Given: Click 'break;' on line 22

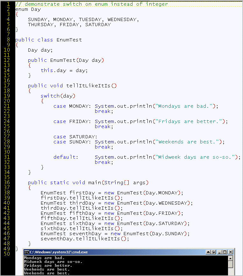Looking at the screenshot, I should [104, 111].
